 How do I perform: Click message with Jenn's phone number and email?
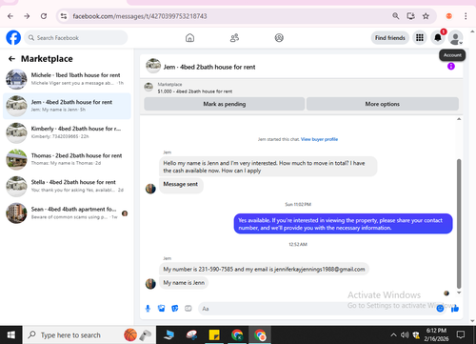(x=264, y=269)
